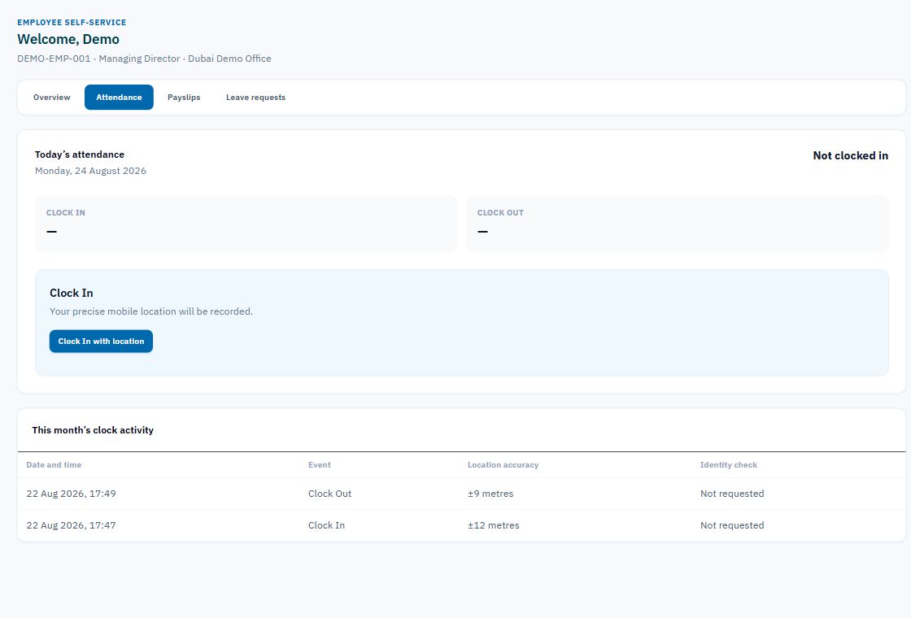Click 'Your precise mobile location will be recorded.'

(x=151, y=311)
